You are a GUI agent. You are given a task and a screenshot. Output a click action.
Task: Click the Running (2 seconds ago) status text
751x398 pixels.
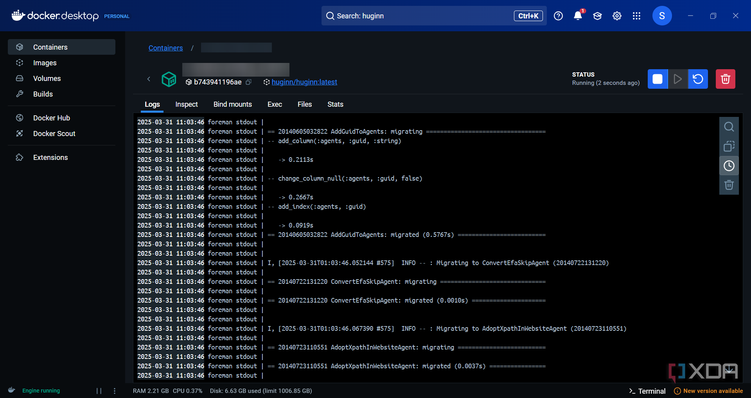pos(606,83)
